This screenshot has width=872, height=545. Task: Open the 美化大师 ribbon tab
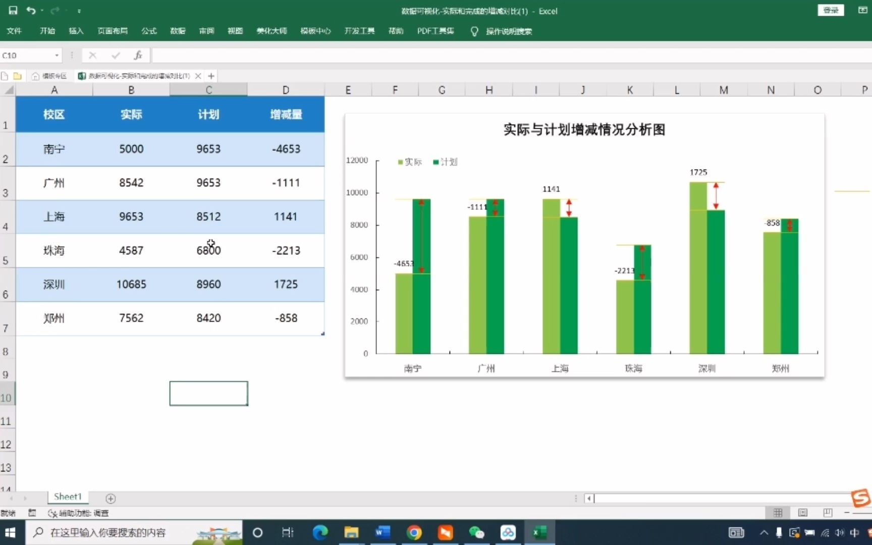pyautogui.click(x=271, y=31)
